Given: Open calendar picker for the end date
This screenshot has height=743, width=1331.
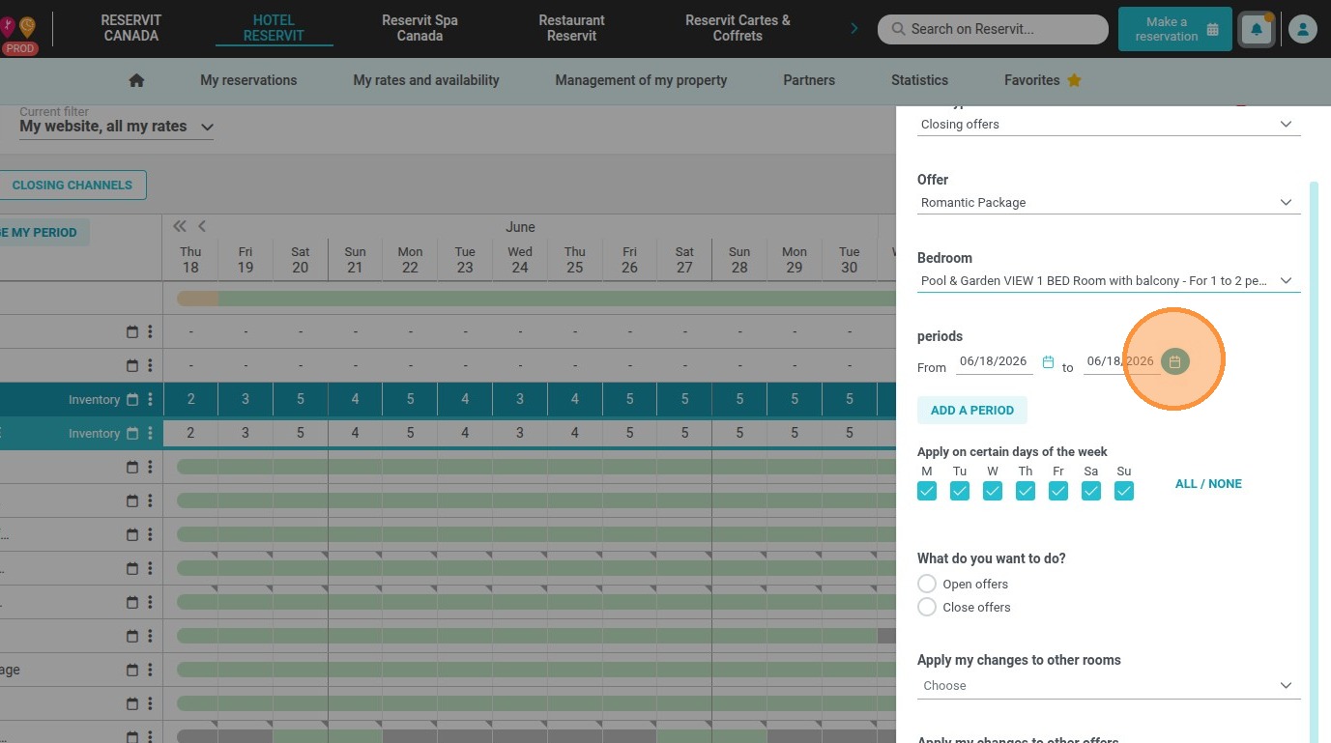Looking at the screenshot, I should [1174, 361].
